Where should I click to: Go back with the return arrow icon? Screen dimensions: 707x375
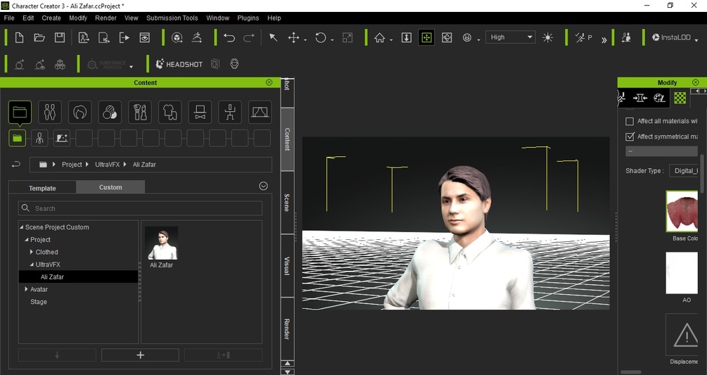[15, 165]
